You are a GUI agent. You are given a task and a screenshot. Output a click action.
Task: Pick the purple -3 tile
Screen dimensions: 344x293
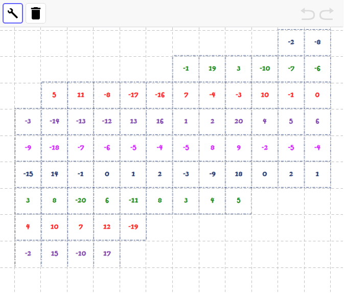click(x=28, y=121)
